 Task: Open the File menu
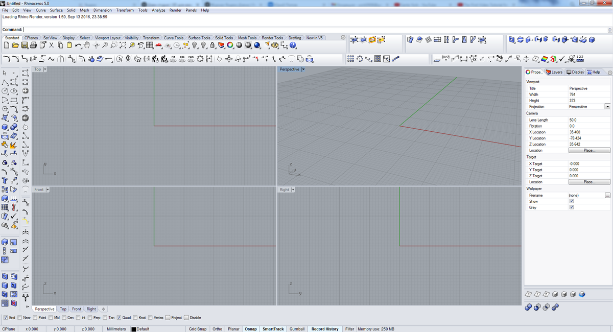click(6, 10)
